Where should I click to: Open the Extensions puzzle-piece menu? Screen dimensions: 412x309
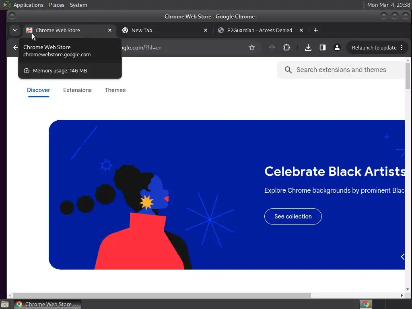coord(286,47)
